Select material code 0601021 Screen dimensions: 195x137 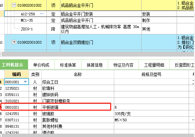pos(17,107)
